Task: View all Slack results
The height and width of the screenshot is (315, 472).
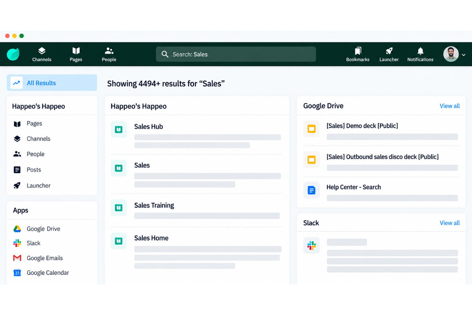Action: 450,223
